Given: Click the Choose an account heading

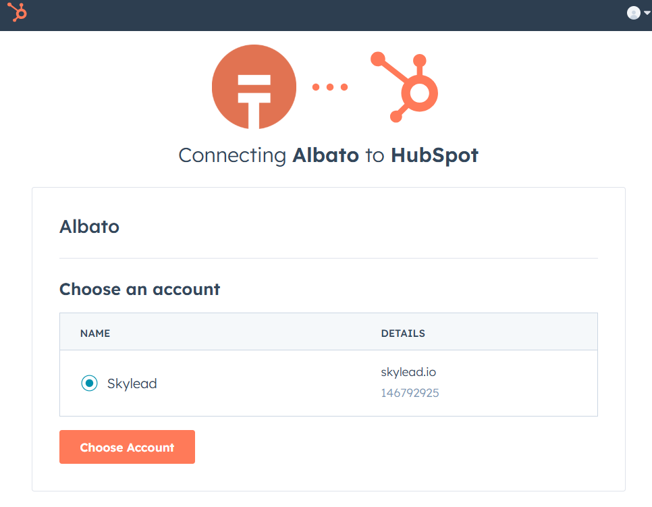Looking at the screenshot, I should click(140, 290).
